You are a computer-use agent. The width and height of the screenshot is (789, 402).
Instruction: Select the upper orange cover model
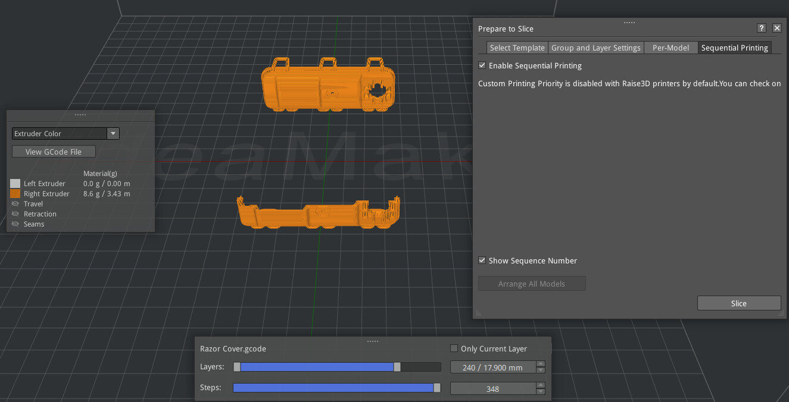(329, 85)
